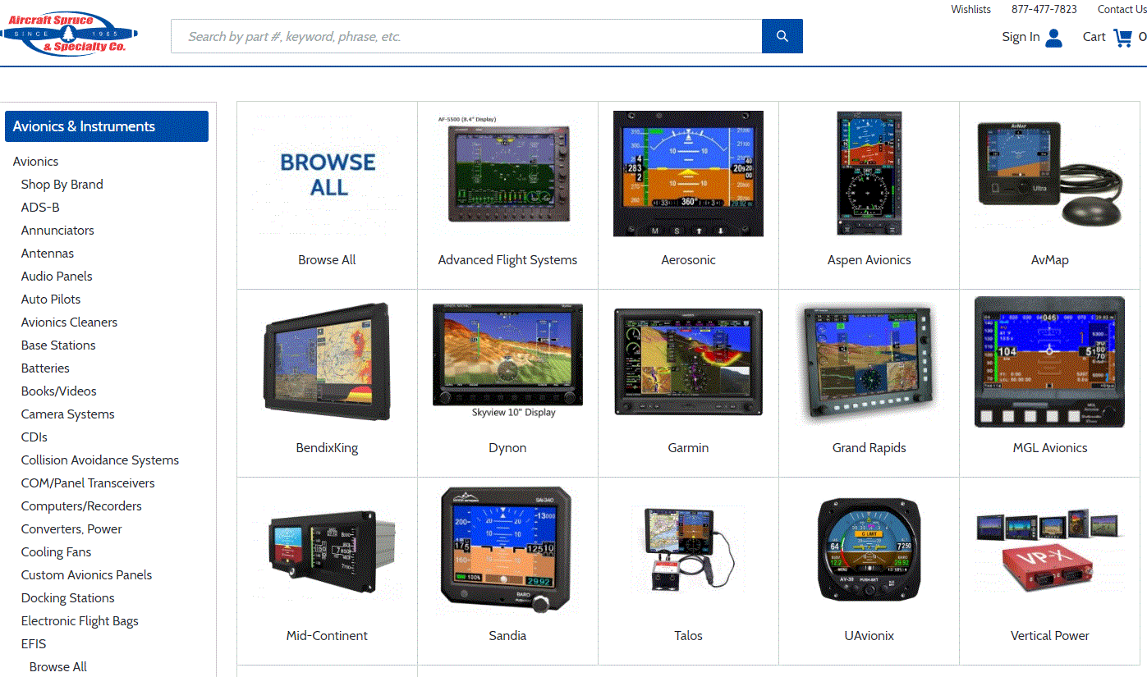Go home via Aircraft Spruce logo
Screen dimensions: 1147x677
point(69,34)
